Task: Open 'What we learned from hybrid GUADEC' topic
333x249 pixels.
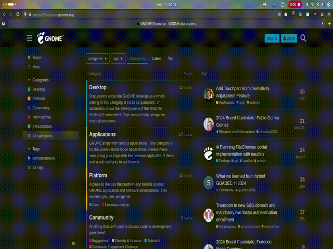Action: (240, 179)
